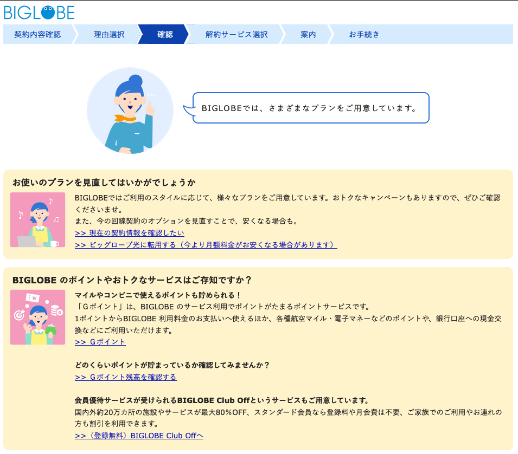Screen dimensions: 518x454
Task: Click the operator avatar pointing upward
Action: (x=130, y=111)
